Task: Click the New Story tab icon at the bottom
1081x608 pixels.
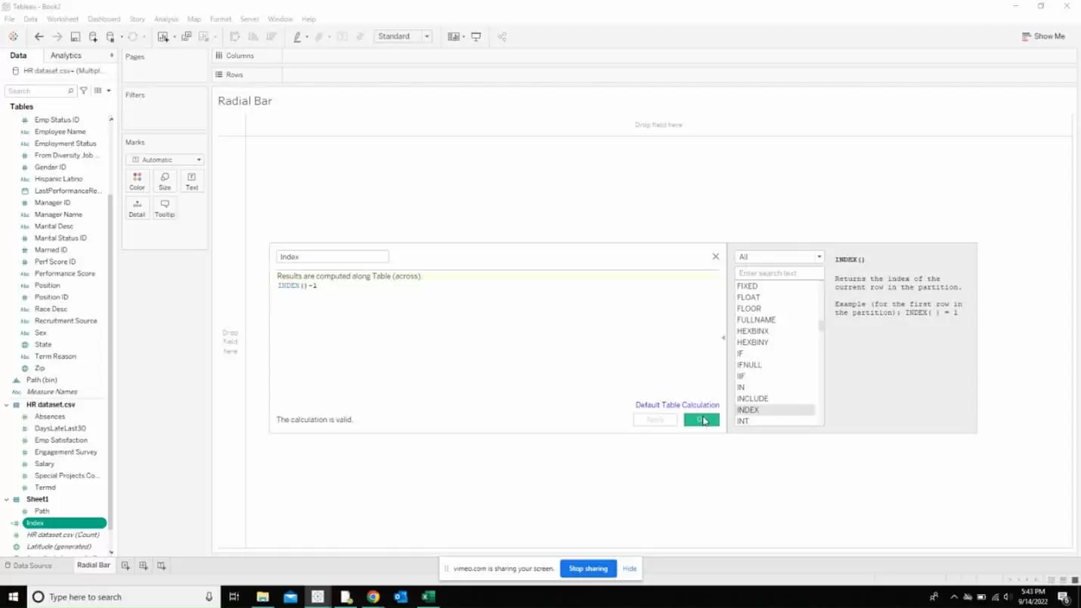Action: click(161, 566)
